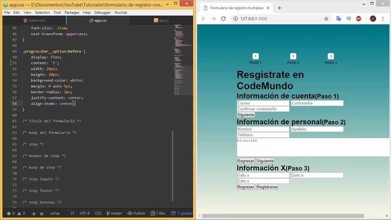Open the Find menu in Atom
Image resolution: width=391 pixels, height=220 pixels.
[x=57, y=12]
